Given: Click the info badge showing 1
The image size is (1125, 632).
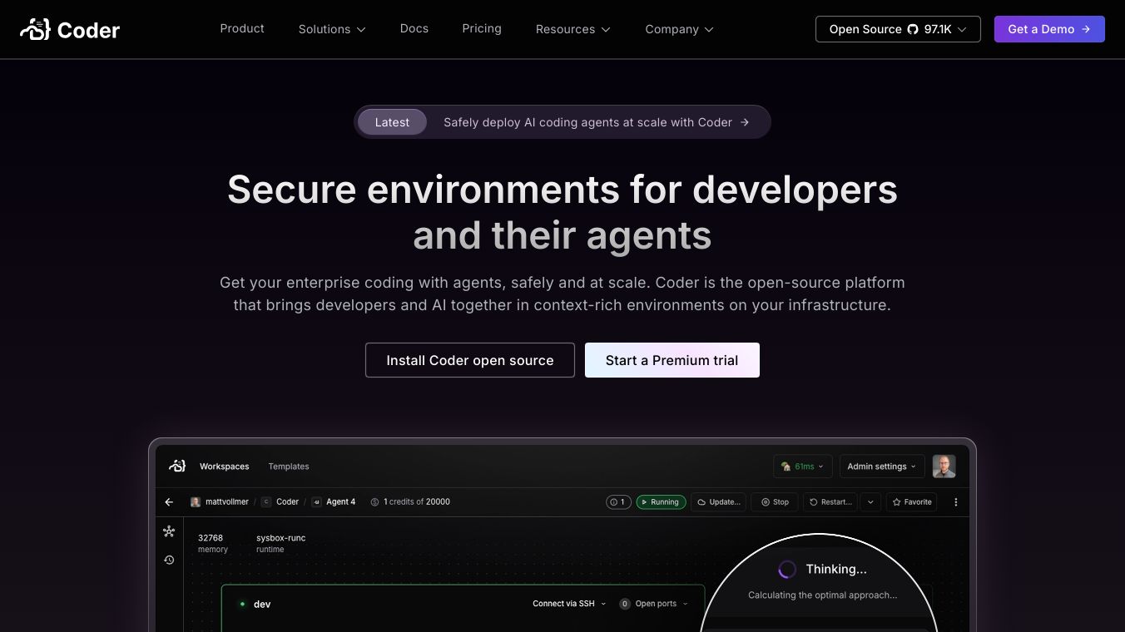Looking at the screenshot, I should tap(618, 502).
